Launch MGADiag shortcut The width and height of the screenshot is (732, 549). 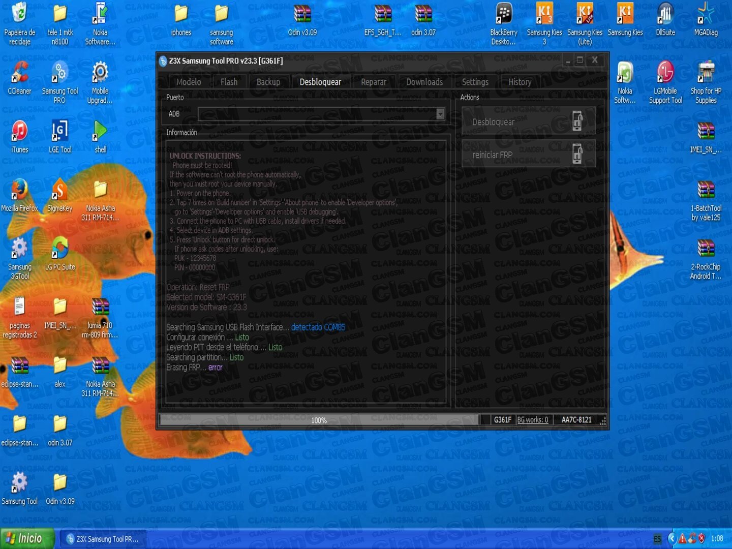point(706,20)
